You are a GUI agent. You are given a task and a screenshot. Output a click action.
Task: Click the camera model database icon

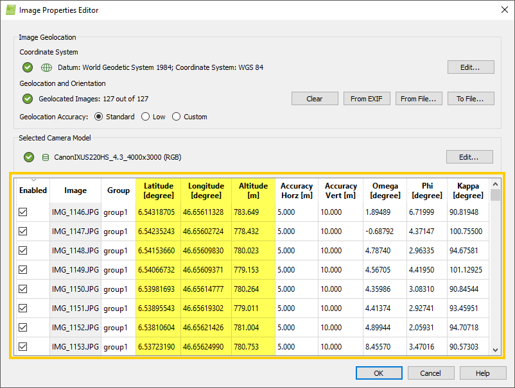(46, 157)
